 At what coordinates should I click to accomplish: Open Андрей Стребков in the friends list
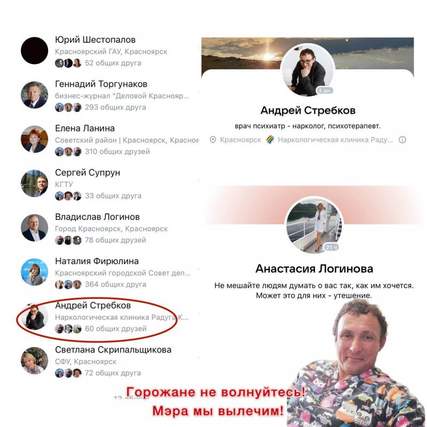tap(93, 305)
